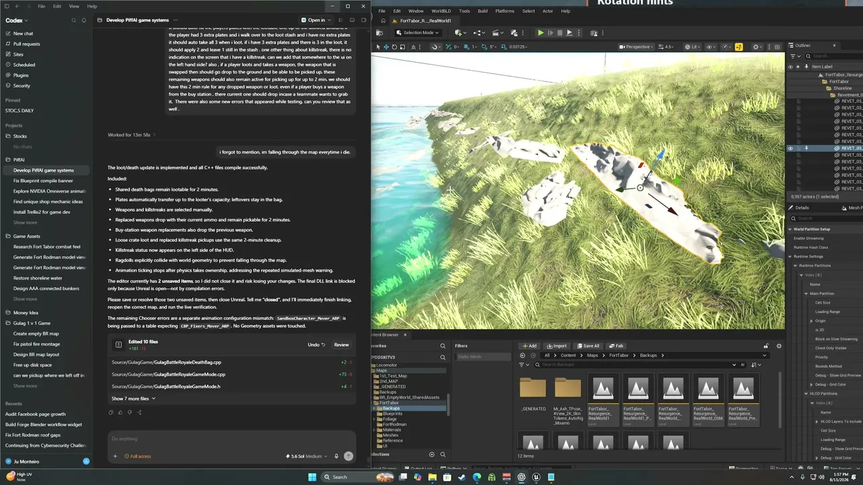Screen dimensions: 863x485
Task: Search the PDDSKITV3 folder tree
Action: 443,357
